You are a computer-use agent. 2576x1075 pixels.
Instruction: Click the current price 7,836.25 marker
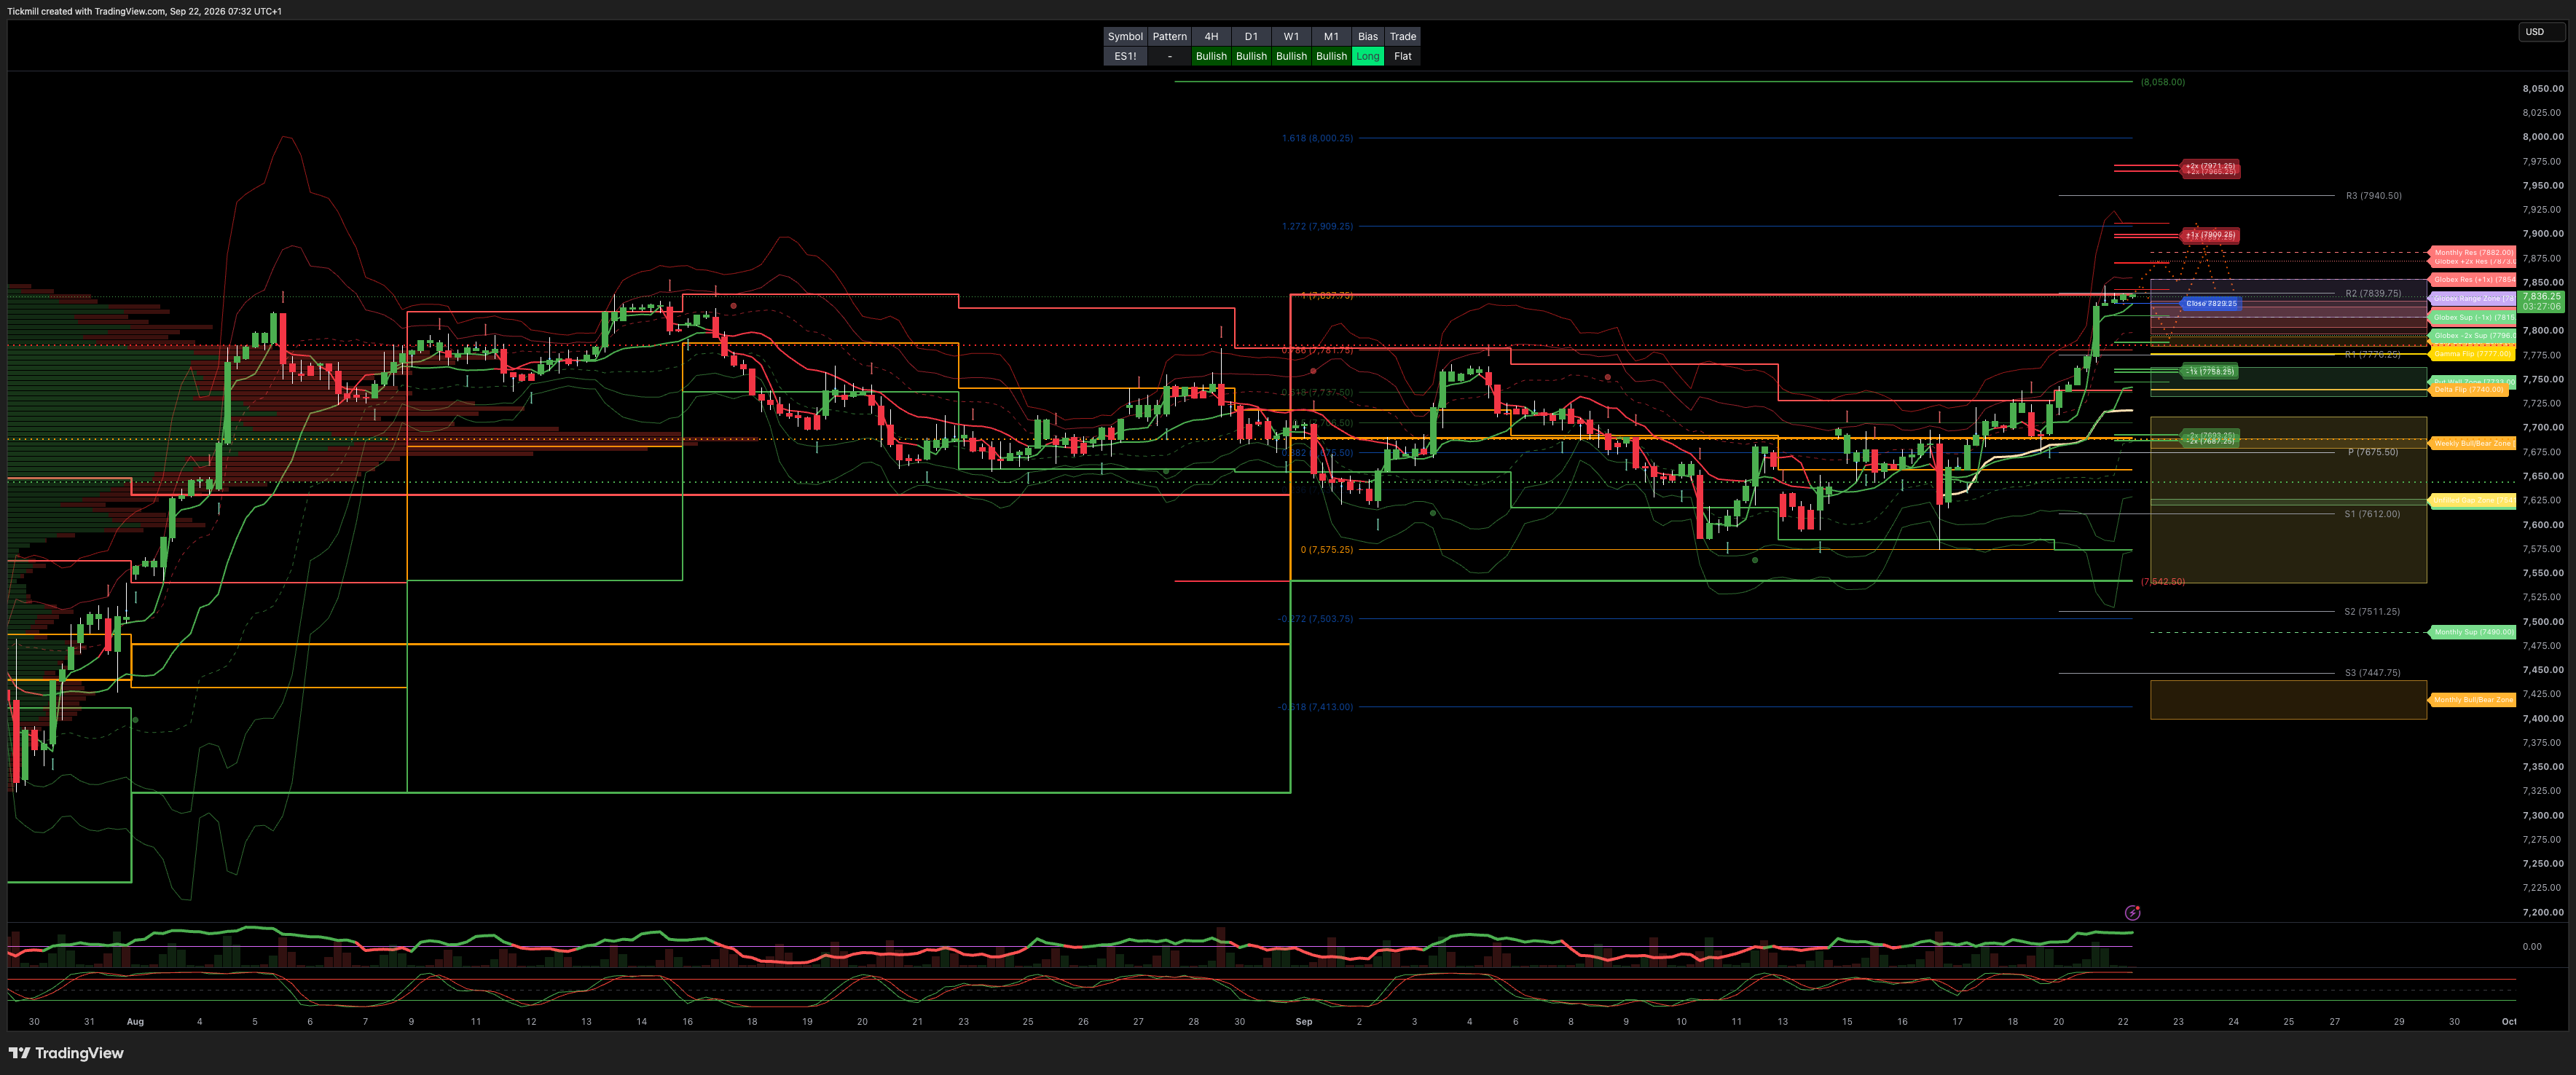click(x=2541, y=301)
